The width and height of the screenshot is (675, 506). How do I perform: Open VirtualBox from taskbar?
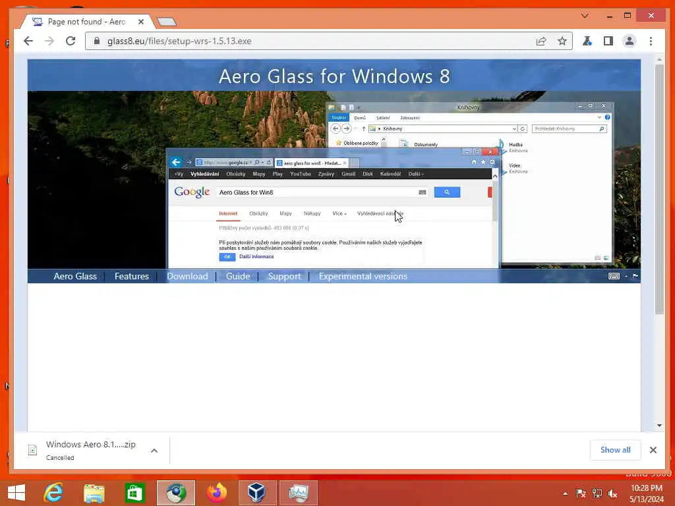pos(257,493)
